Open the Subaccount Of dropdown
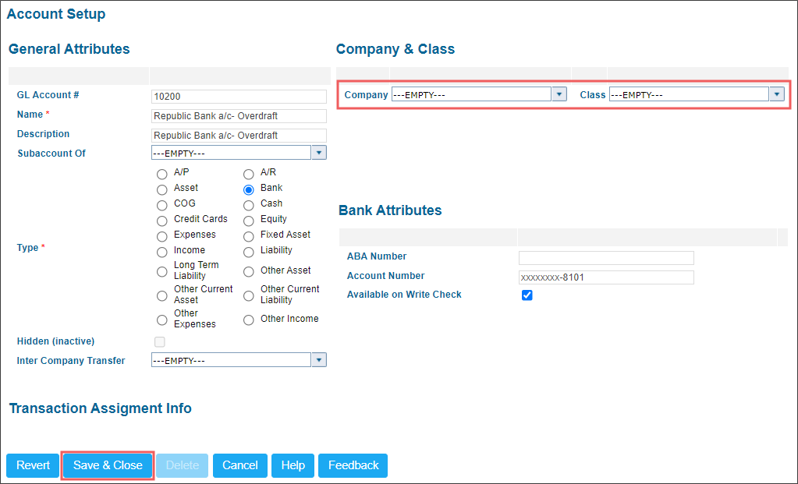Screen dimensions: 798x484 (318, 152)
